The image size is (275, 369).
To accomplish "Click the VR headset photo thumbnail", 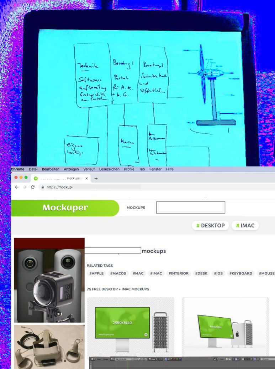I will (x=49, y=346).
